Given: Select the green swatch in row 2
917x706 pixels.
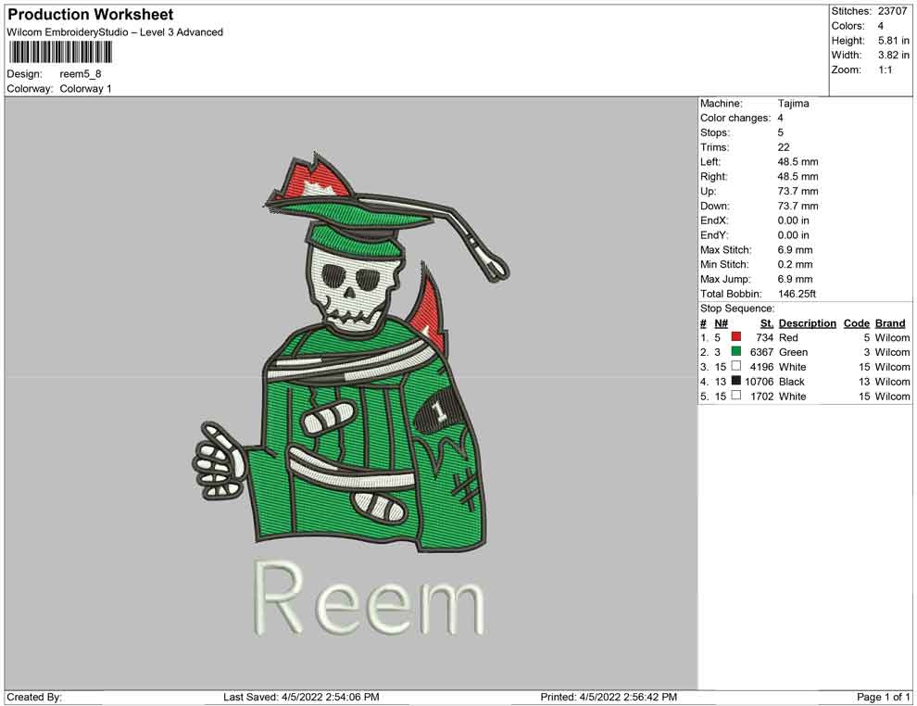Looking at the screenshot, I should (x=736, y=352).
